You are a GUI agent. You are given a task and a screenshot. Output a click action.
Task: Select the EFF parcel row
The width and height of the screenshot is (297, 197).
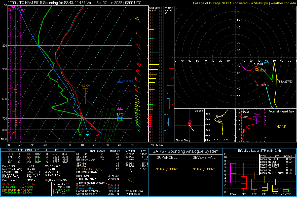[x=38, y=157]
